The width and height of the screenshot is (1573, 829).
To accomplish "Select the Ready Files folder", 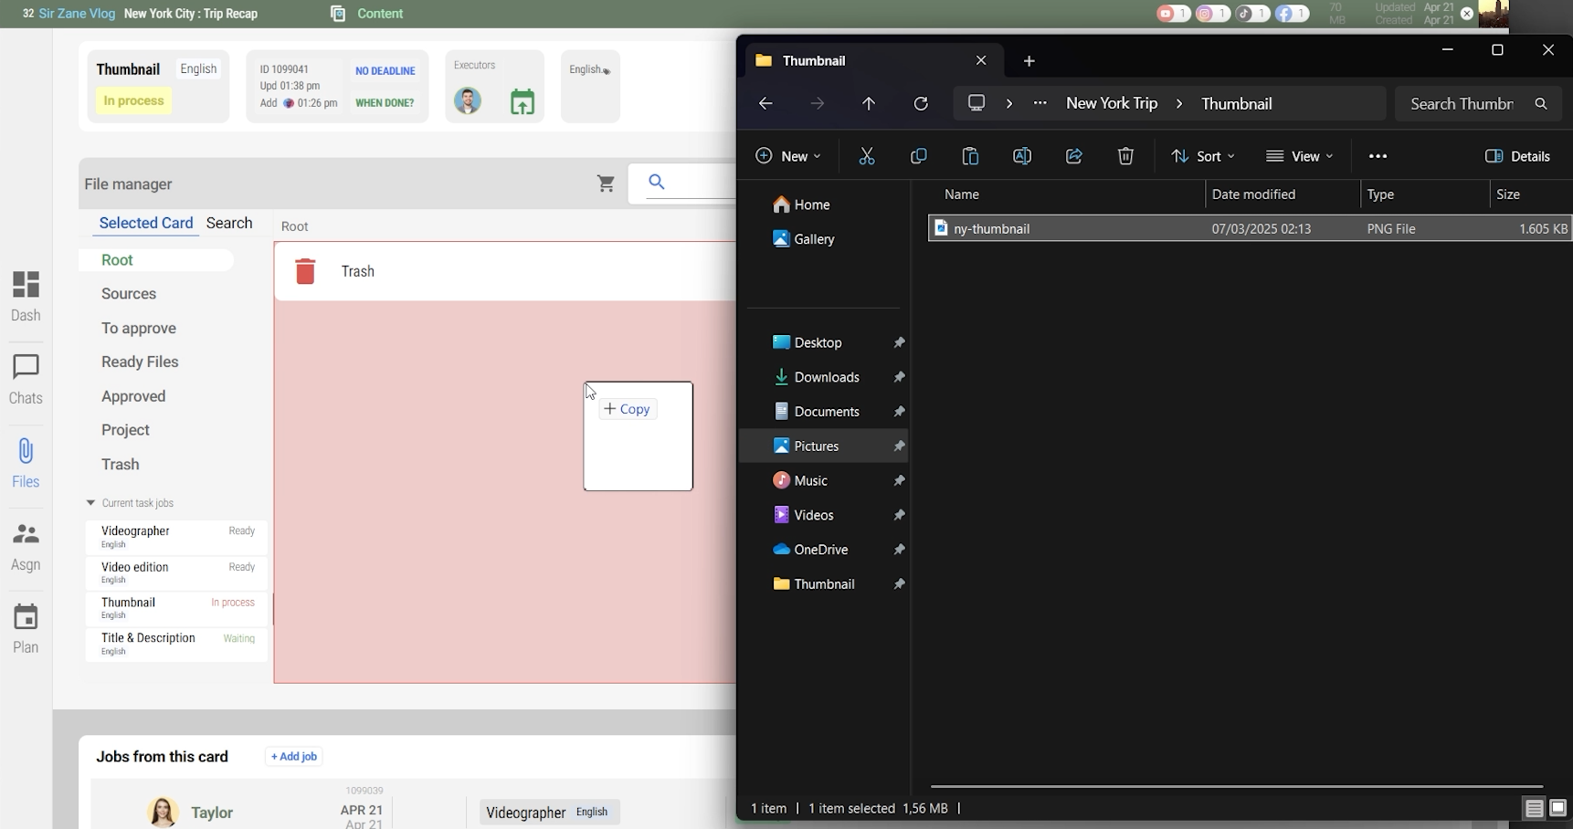I will click(x=140, y=362).
